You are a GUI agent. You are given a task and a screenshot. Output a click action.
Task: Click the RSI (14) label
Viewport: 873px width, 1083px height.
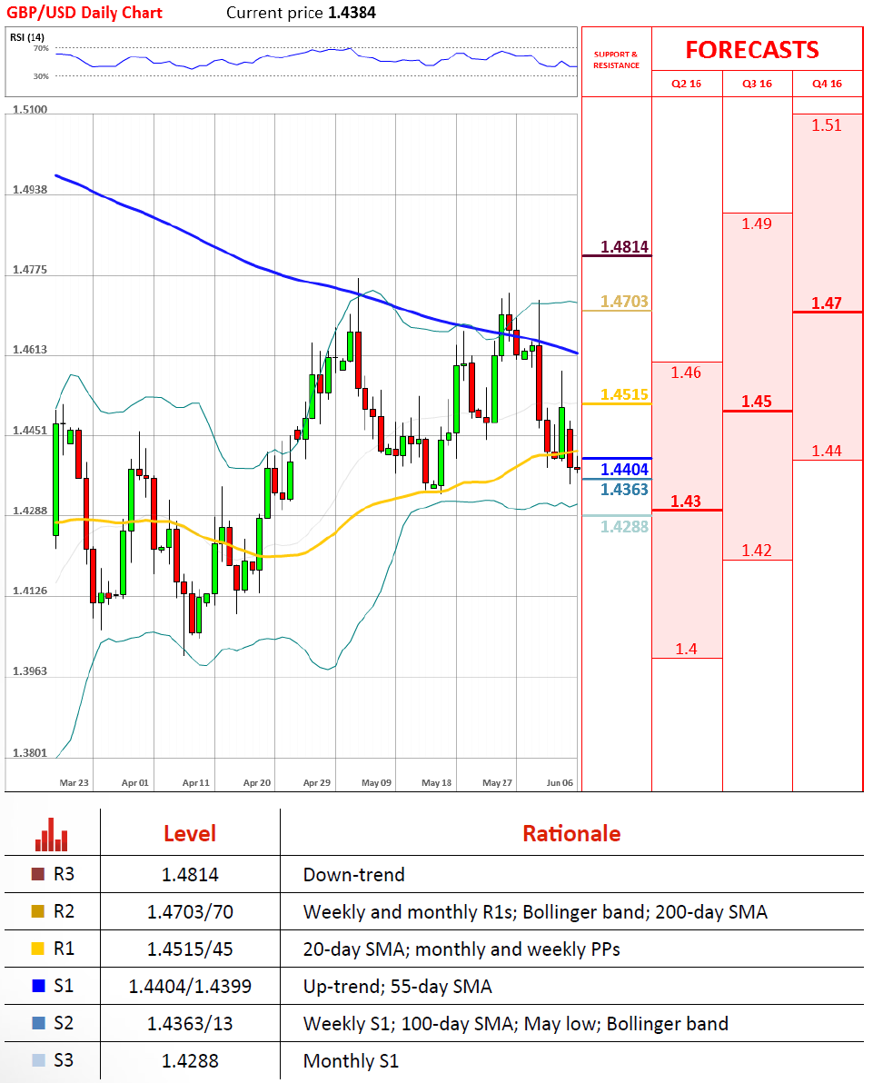pyautogui.click(x=27, y=37)
